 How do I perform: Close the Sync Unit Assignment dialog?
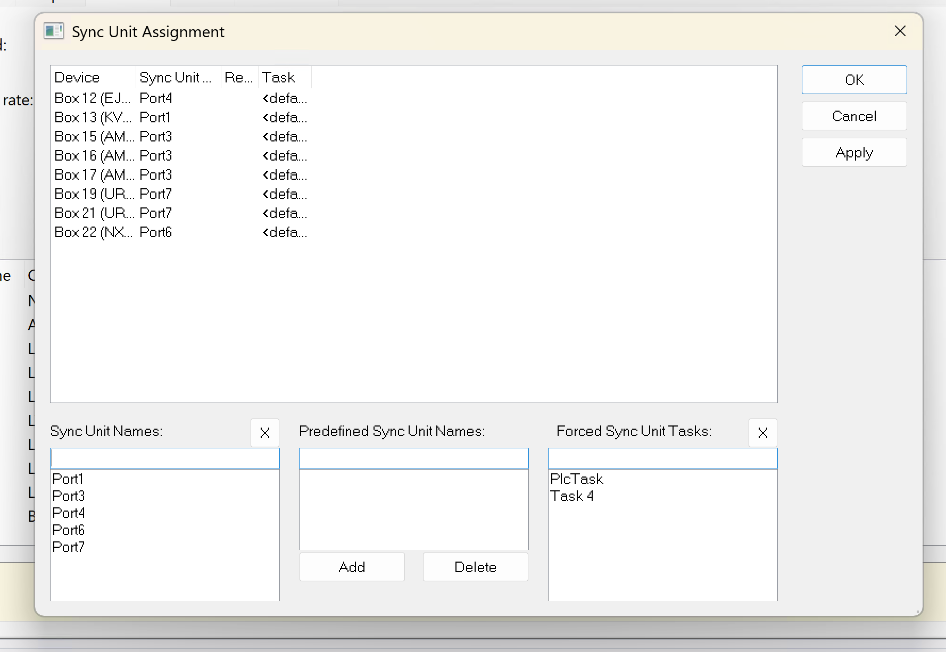[900, 31]
